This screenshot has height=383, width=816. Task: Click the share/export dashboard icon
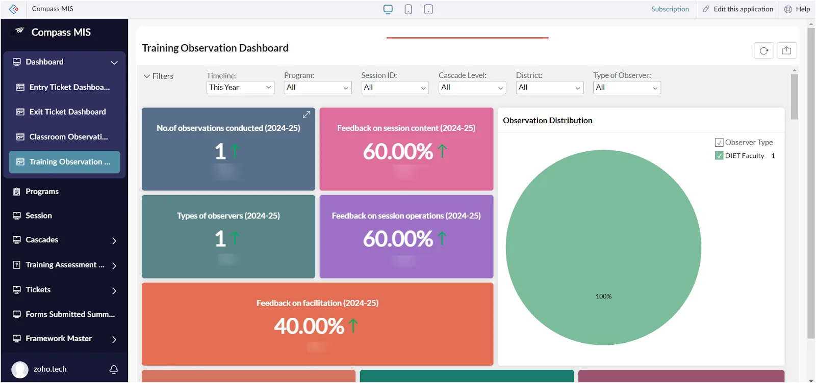(x=787, y=50)
